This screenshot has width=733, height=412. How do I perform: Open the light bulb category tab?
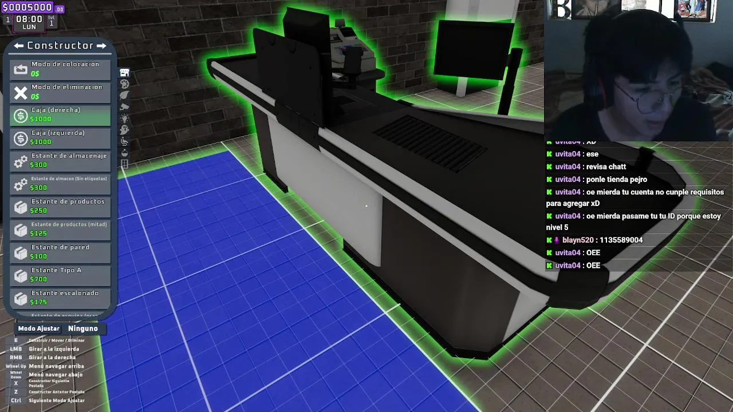(x=124, y=118)
